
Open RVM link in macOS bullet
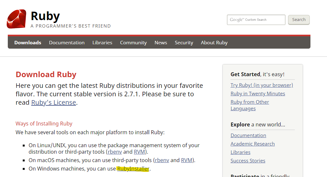pyautogui.click(x=186, y=160)
